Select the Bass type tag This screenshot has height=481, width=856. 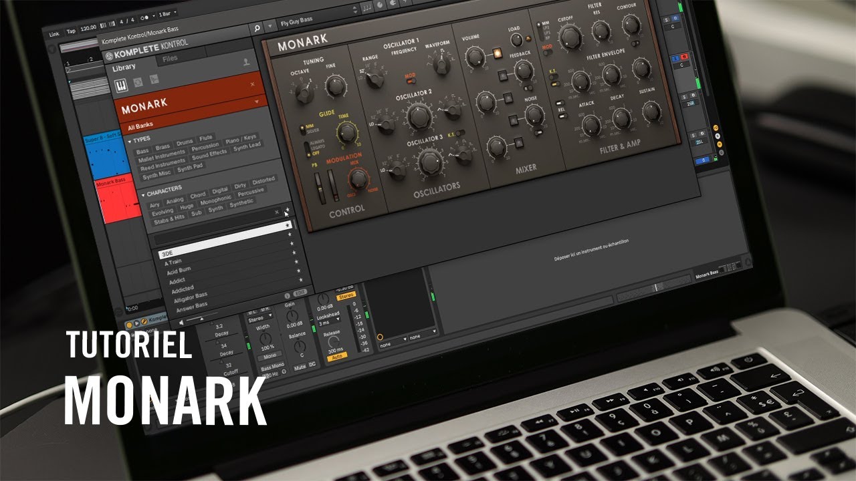142,151
